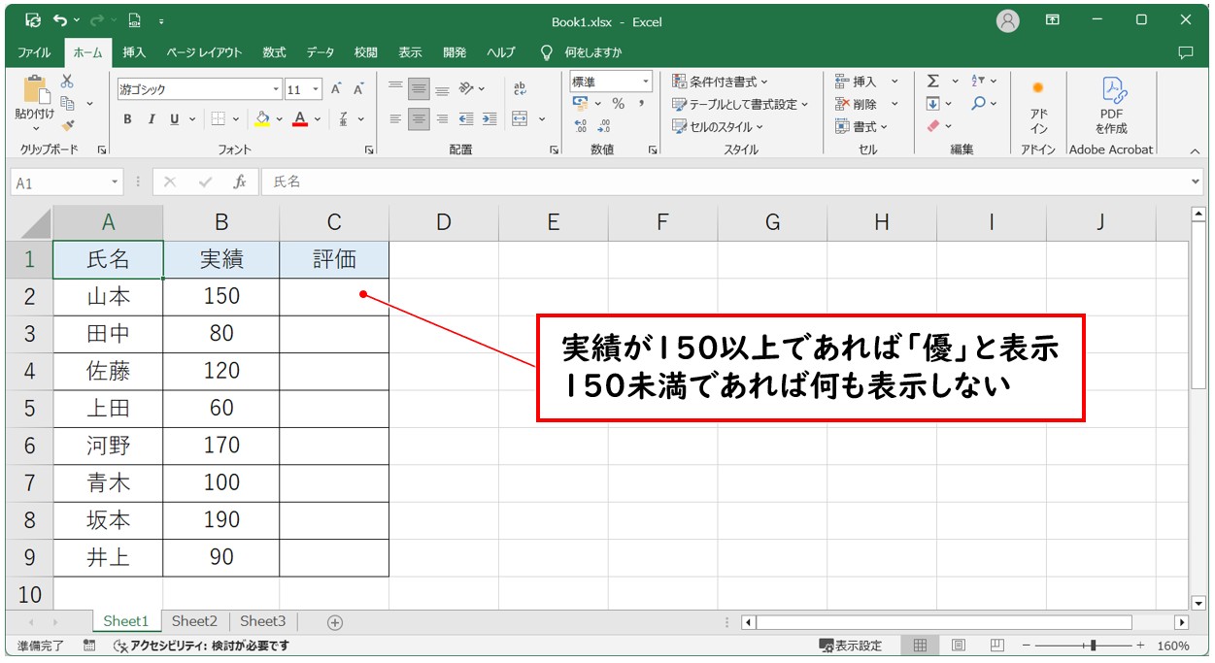Toggle Italic formatting
The image size is (1215, 663).
[152, 119]
